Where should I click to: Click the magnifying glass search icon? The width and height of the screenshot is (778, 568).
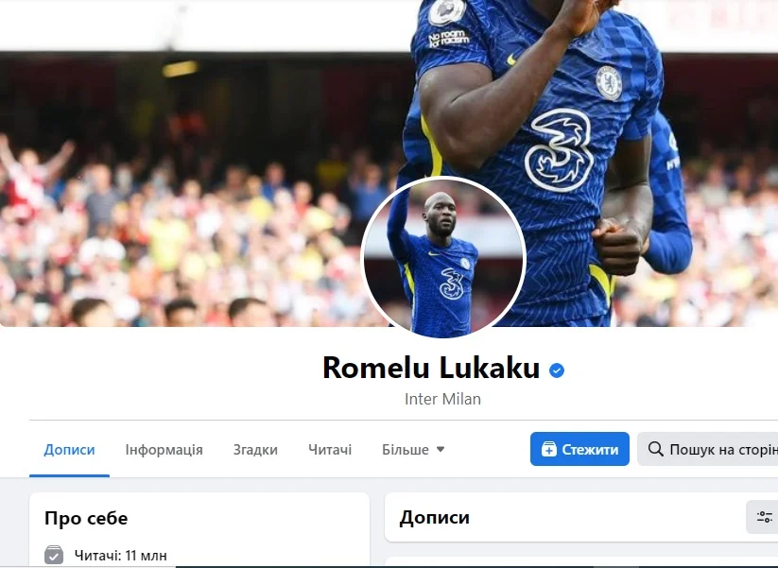click(x=655, y=449)
